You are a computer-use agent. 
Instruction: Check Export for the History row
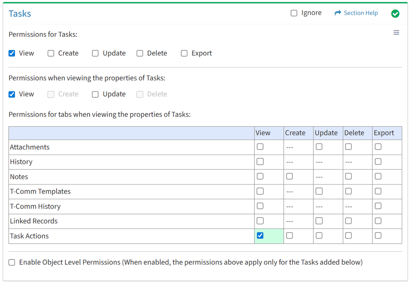[378, 162]
